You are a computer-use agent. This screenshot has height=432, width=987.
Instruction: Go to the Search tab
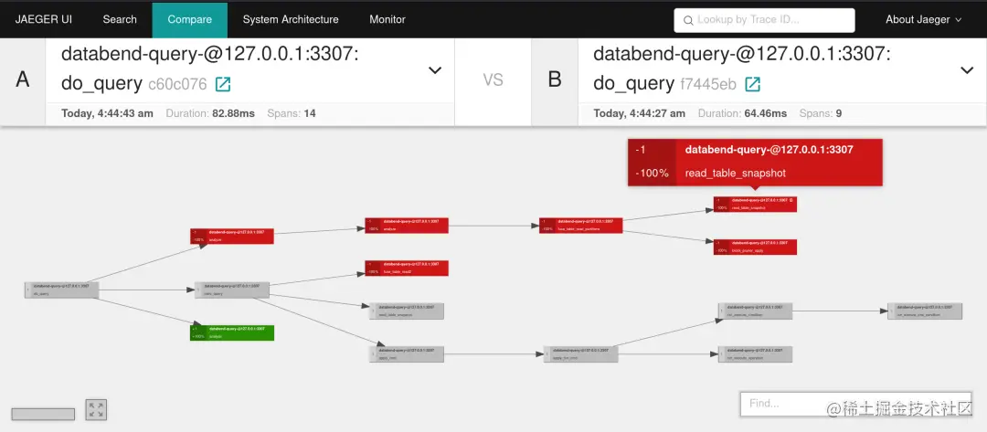click(120, 19)
